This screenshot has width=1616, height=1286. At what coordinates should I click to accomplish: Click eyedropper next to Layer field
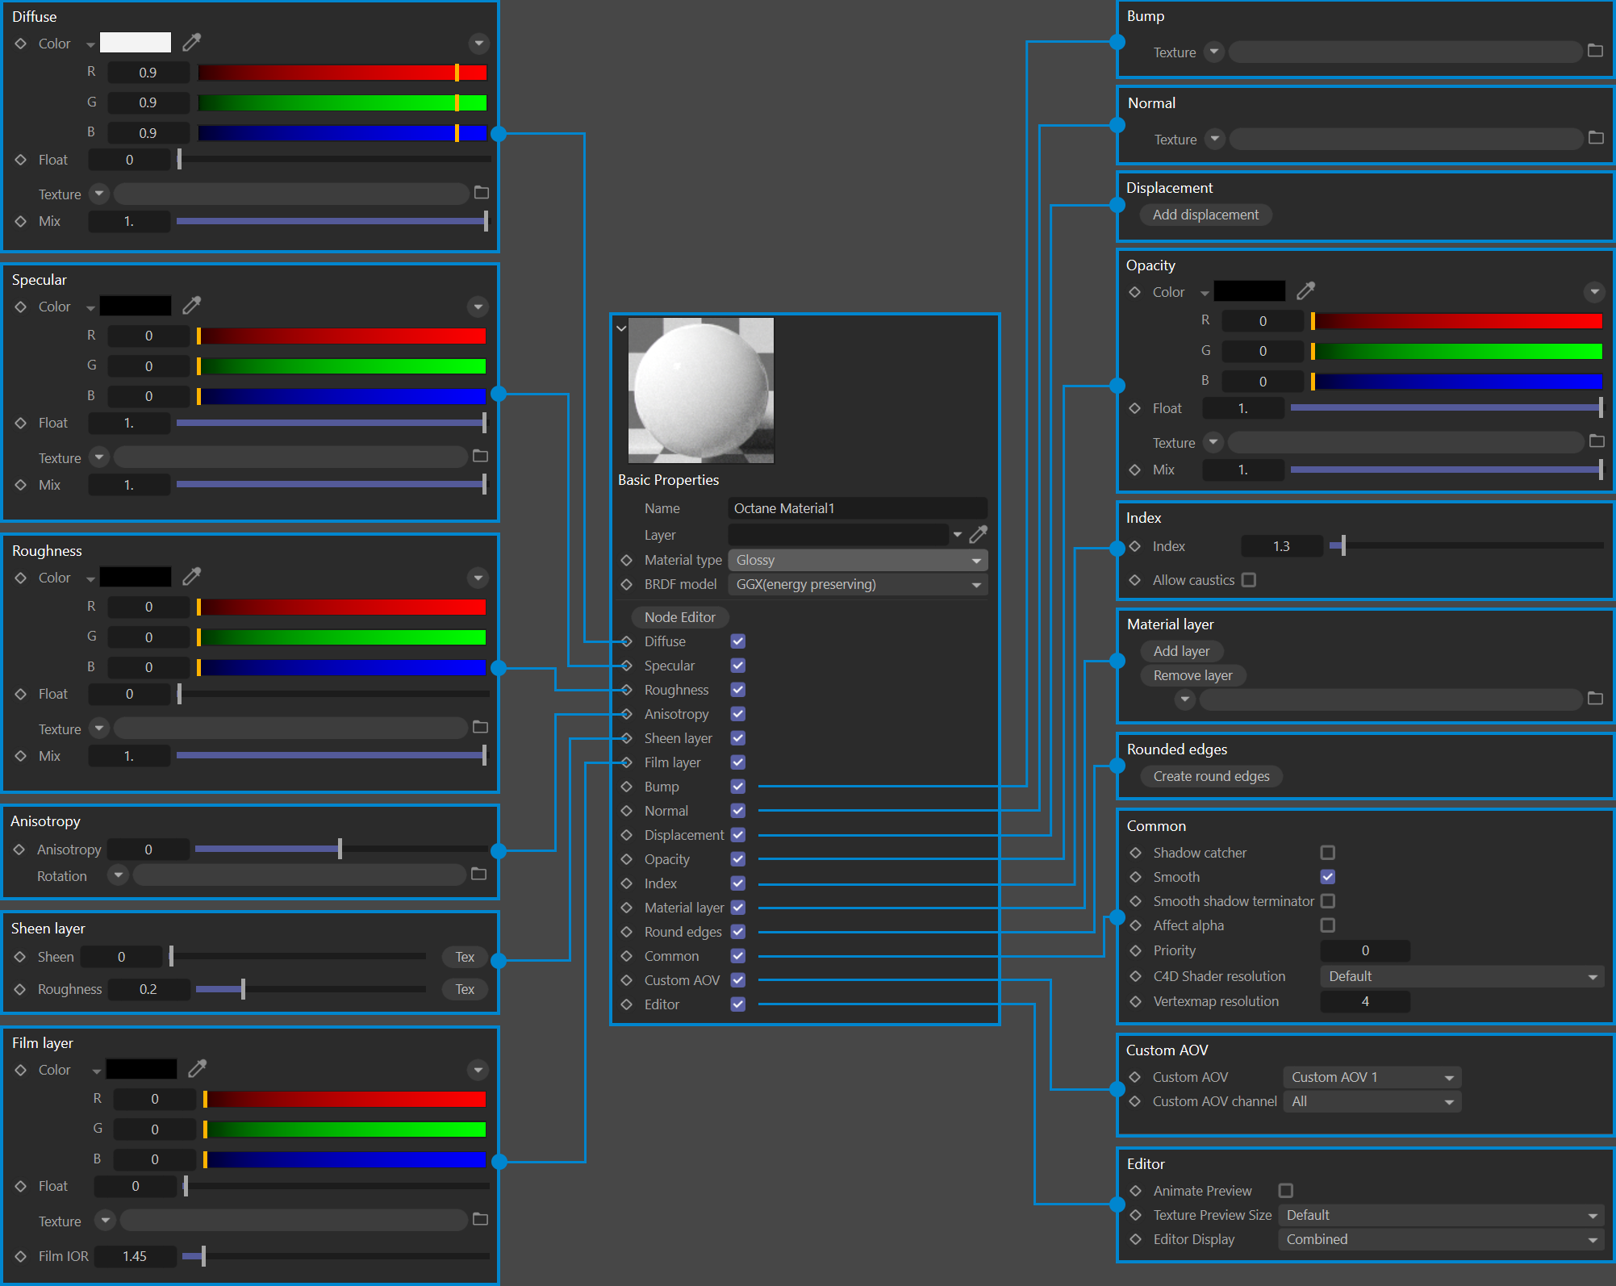click(x=979, y=534)
